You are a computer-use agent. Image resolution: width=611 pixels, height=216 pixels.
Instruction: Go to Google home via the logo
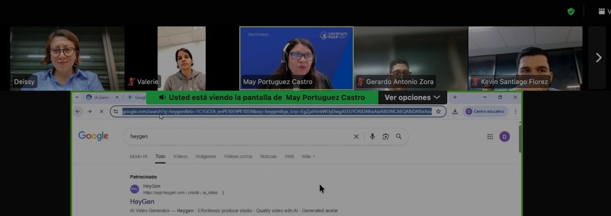click(x=93, y=136)
